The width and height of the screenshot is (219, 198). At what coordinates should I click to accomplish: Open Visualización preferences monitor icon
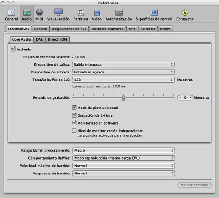[x=58, y=12]
